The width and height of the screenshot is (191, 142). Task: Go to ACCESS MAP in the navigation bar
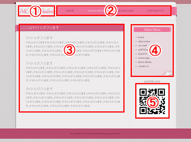126,11
